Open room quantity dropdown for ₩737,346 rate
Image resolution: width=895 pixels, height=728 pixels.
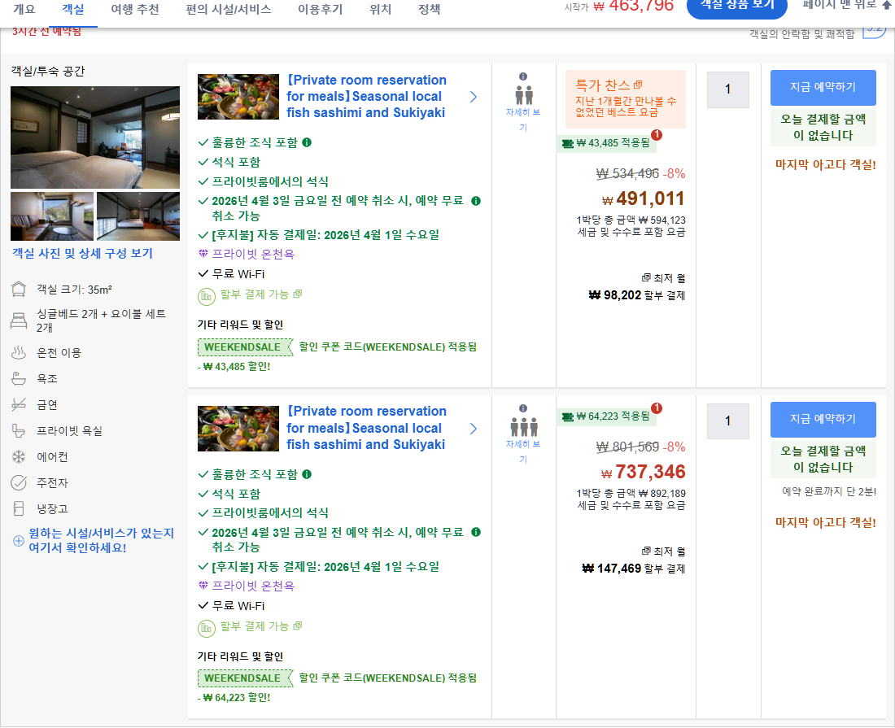point(727,421)
